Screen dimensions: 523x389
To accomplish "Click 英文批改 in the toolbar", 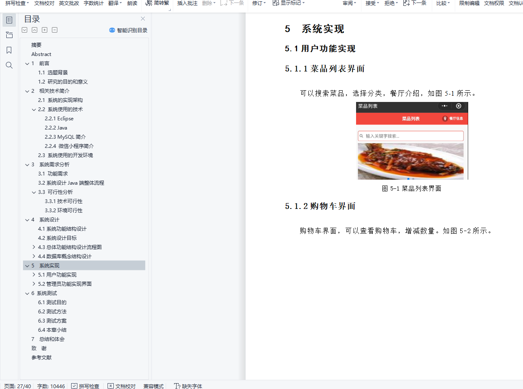I will [x=69, y=3].
